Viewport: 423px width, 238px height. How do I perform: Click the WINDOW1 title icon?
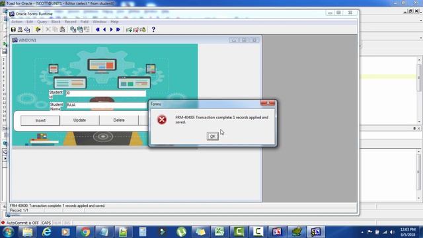tap(15, 40)
